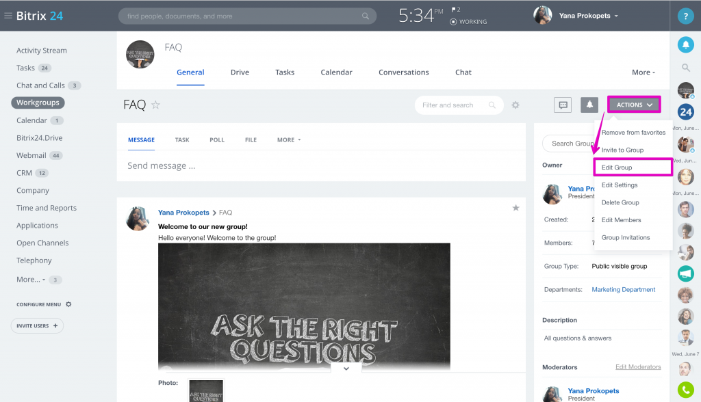701x402 pixels.
Task: Click the Filter and search field
Action: click(x=459, y=105)
